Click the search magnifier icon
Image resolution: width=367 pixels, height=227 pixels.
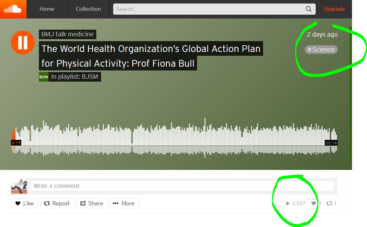click(309, 9)
